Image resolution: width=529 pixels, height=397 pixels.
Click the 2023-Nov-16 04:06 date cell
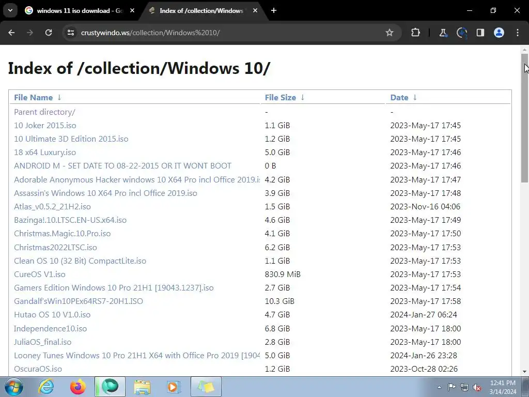pos(425,207)
